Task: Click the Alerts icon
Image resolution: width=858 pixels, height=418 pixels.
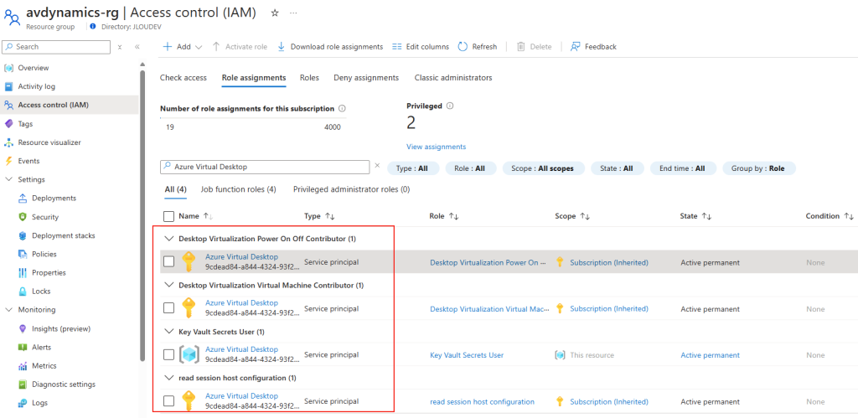Action: point(23,347)
